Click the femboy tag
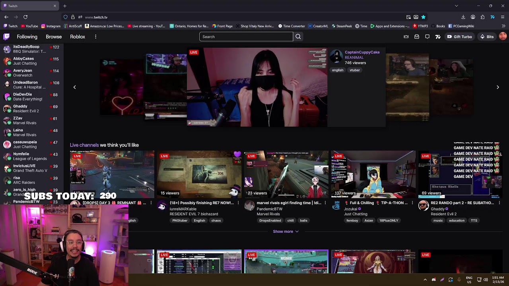Screen dimensions: 509x286 [x=352, y=220]
